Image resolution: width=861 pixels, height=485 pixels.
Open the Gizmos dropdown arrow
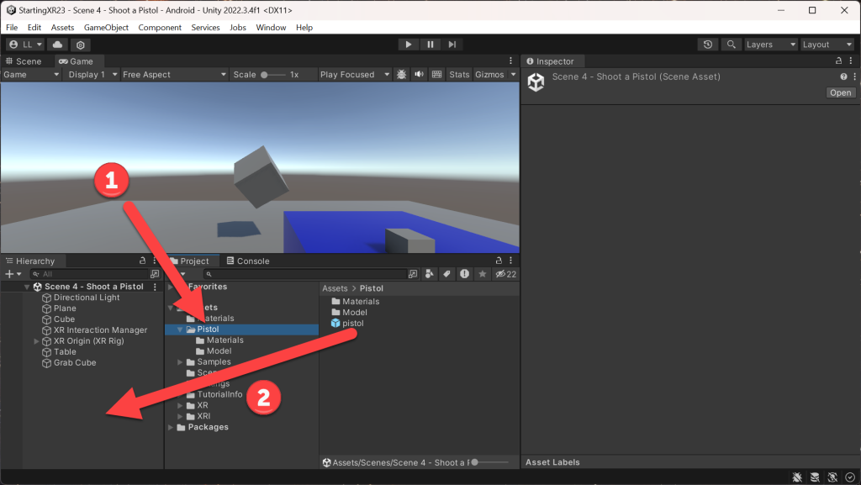[x=514, y=75]
